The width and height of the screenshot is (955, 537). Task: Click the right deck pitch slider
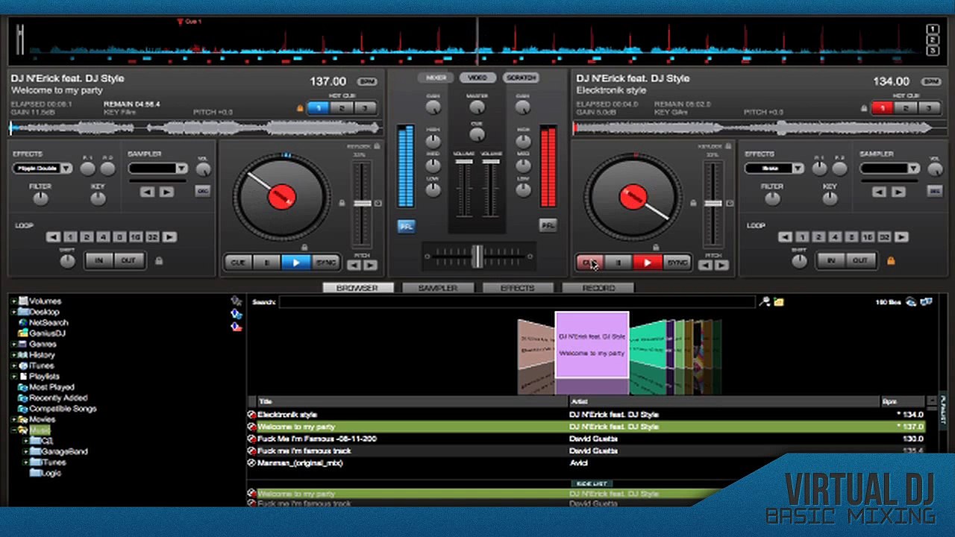coord(713,203)
